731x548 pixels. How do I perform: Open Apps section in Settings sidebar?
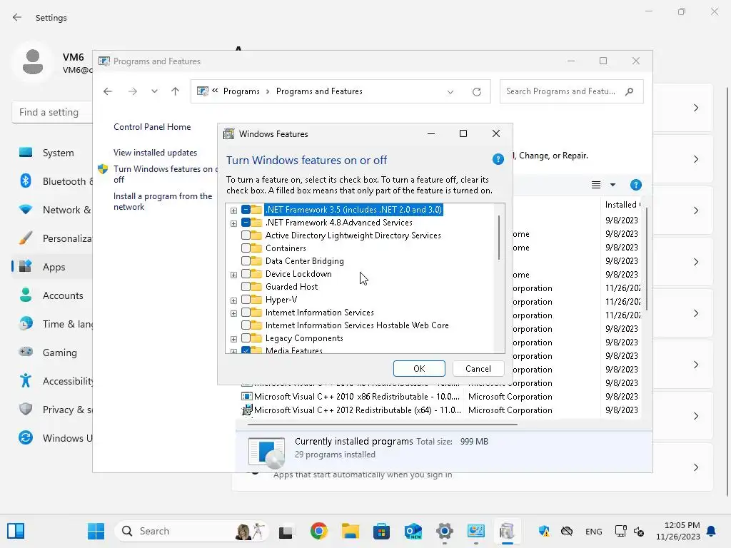[x=52, y=267]
